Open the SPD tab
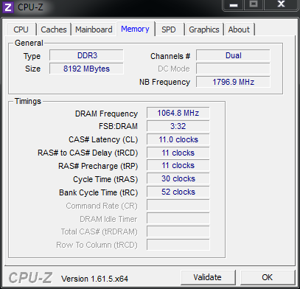300x289 pixels. click(x=169, y=29)
